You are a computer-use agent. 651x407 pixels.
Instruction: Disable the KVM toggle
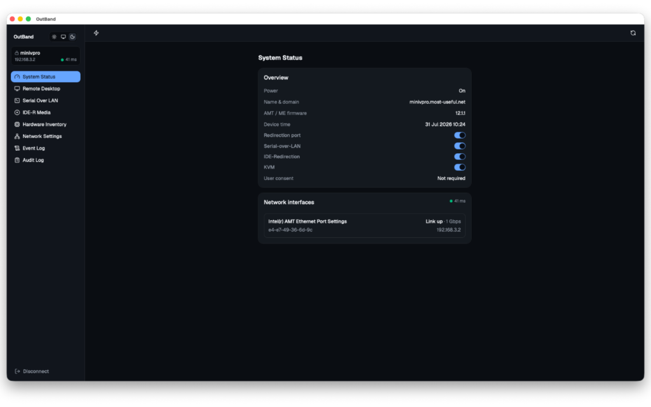(x=460, y=167)
